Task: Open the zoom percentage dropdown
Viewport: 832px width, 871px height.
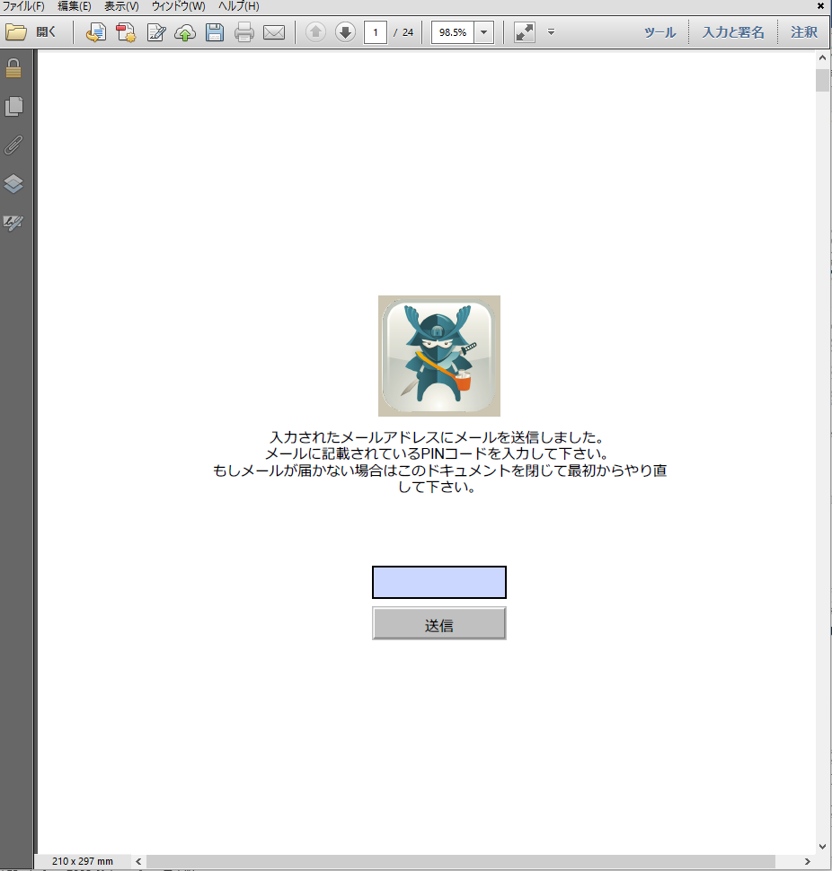Action: pyautogui.click(x=483, y=31)
